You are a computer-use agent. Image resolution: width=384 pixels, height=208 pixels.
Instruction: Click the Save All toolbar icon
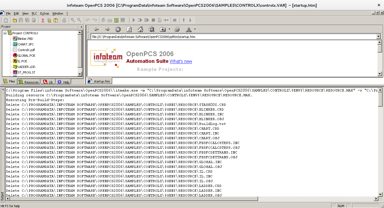(x=27, y=20)
